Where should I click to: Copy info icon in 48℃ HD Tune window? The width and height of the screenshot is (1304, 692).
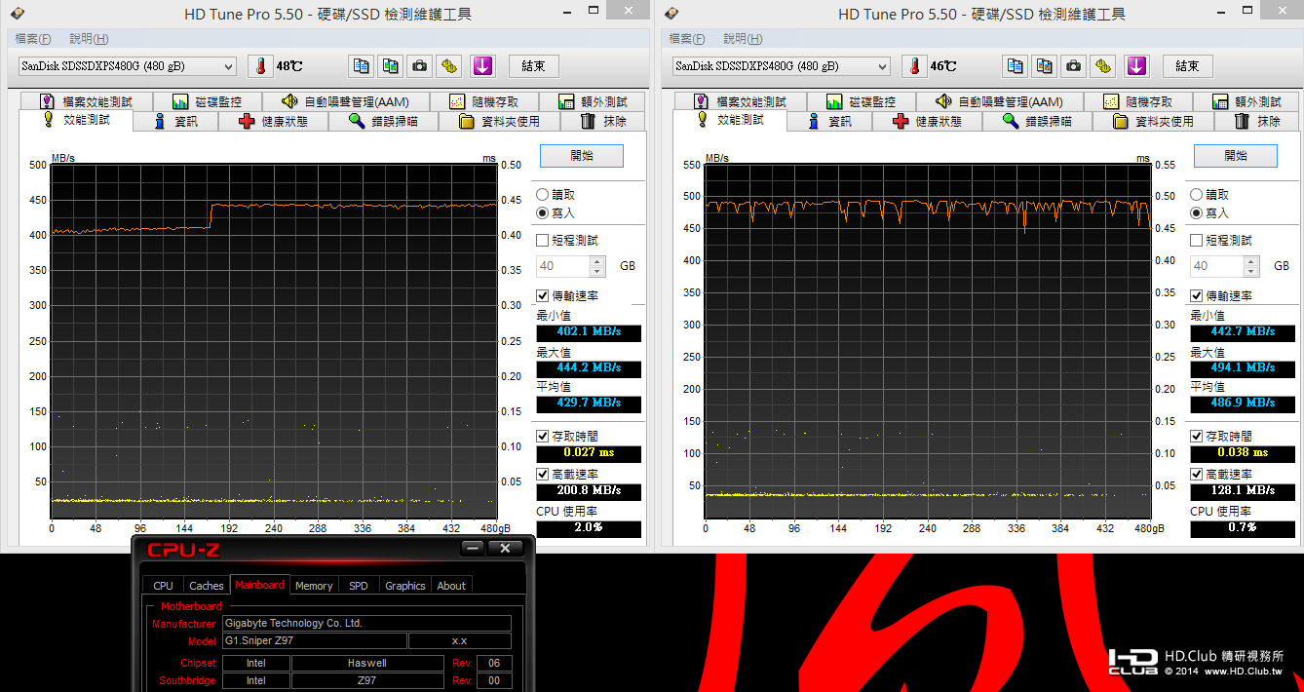pos(362,66)
